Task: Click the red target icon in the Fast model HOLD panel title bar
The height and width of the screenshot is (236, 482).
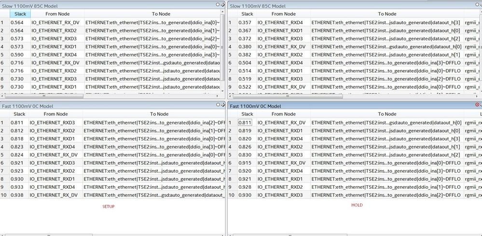Action: click(x=477, y=105)
